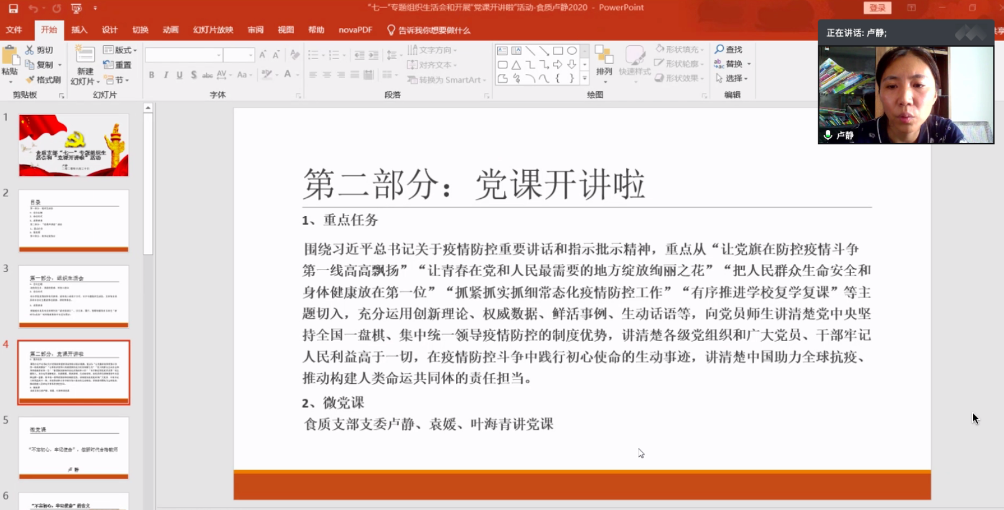Viewport: 1004px width, 510px height.
Task: Open the Insert (插入) tab
Action: [x=79, y=30]
